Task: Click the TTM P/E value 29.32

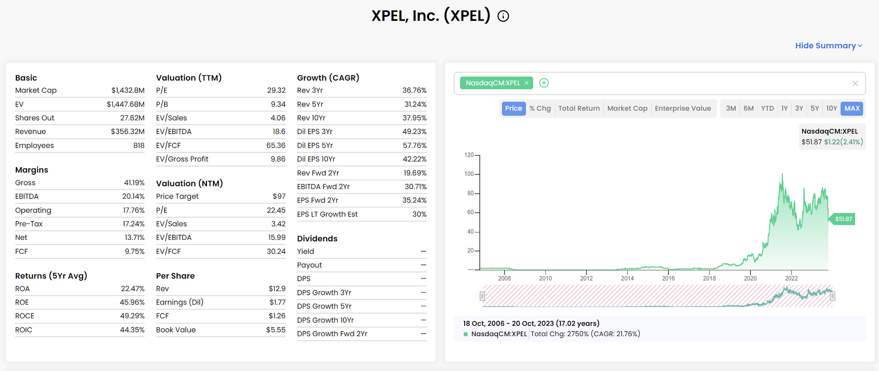Action: 276,90
